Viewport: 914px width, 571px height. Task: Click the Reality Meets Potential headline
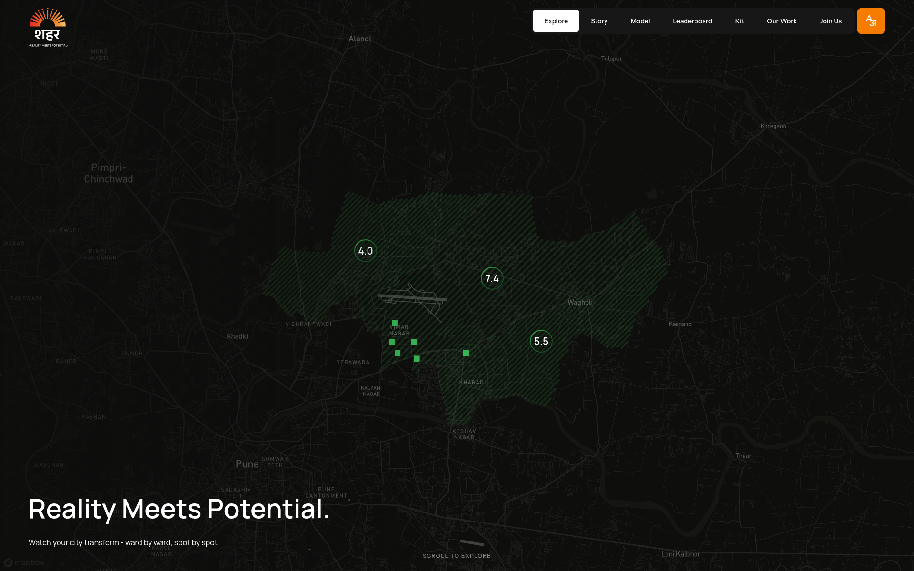click(x=179, y=509)
